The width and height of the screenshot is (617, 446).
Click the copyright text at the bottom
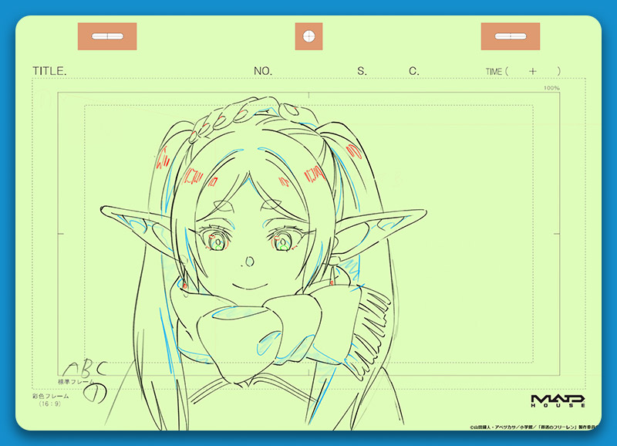pyautogui.click(x=532, y=425)
